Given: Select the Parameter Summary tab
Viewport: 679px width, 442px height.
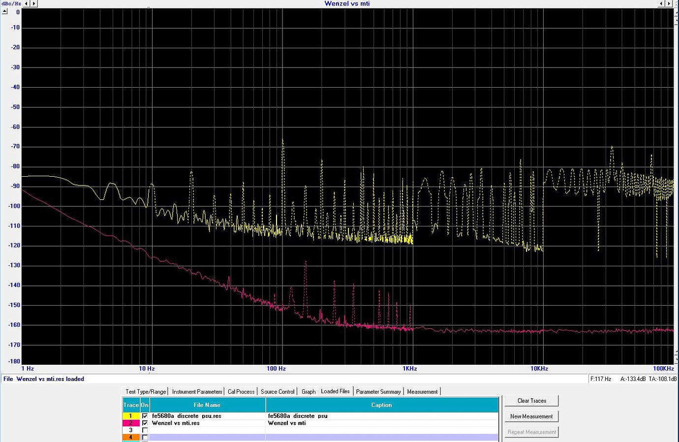Looking at the screenshot, I should point(378,392).
